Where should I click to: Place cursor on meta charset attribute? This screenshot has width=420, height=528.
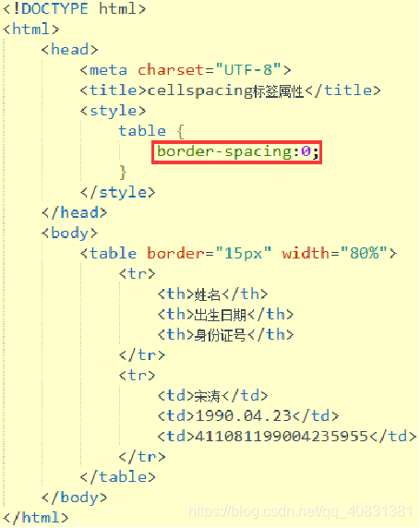click(171, 70)
